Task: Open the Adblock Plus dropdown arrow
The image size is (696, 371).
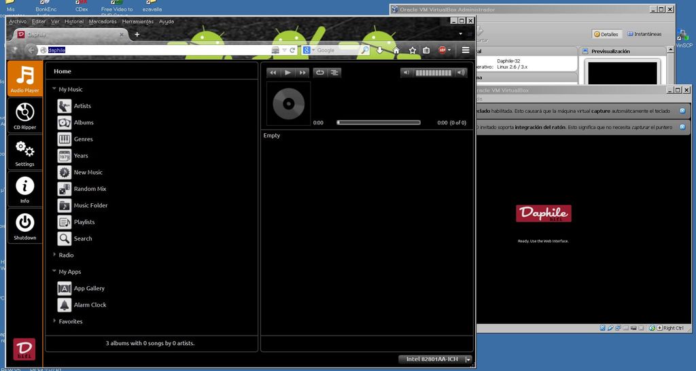Action: pos(449,50)
